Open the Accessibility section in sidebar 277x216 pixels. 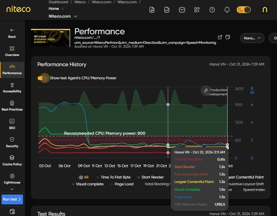pyautogui.click(x=12, y=88)
